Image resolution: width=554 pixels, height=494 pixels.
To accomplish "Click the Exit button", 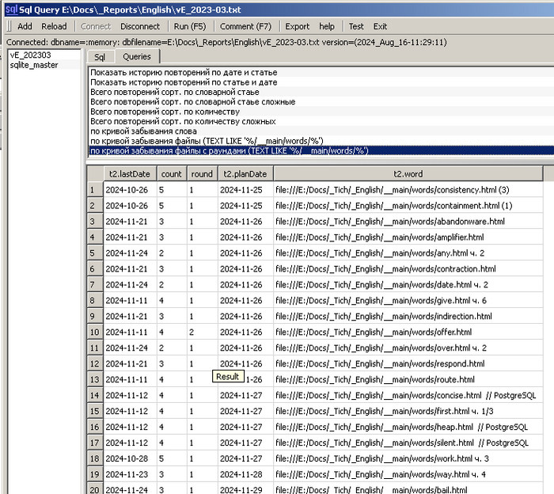I will 381,26.
